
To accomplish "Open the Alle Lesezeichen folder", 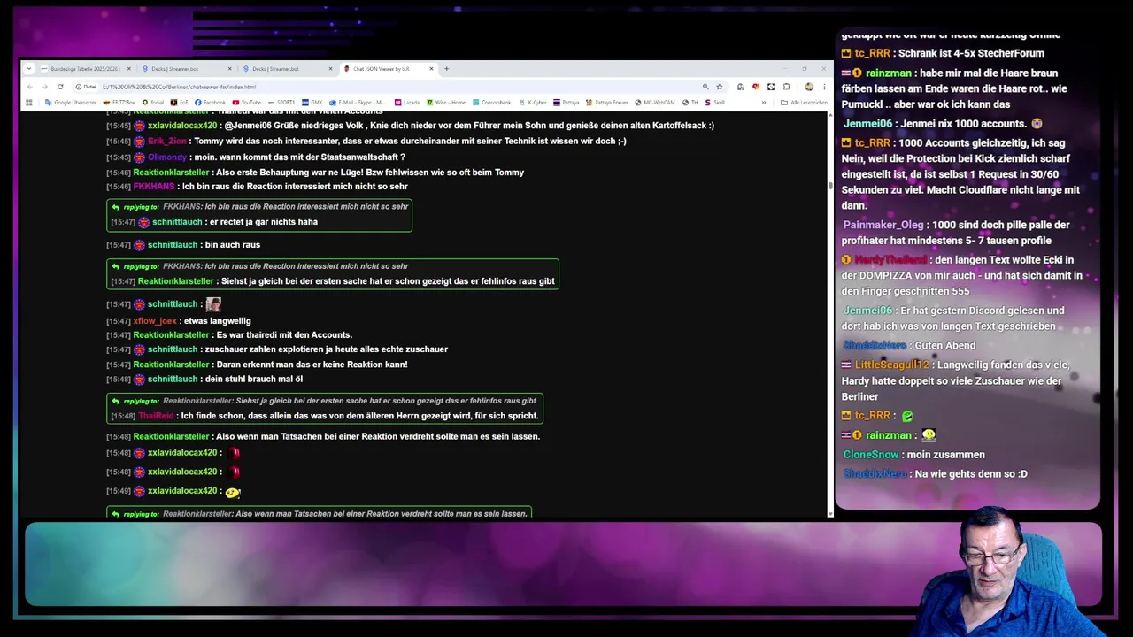I will (x=805, y=102).
